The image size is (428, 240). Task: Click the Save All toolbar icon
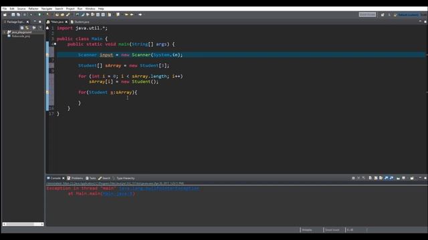[x=18, y=15]
